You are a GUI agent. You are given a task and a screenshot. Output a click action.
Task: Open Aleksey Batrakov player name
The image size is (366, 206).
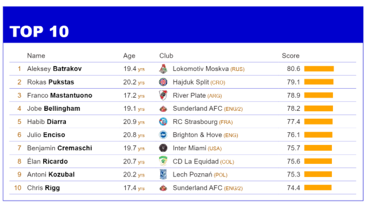54,69
